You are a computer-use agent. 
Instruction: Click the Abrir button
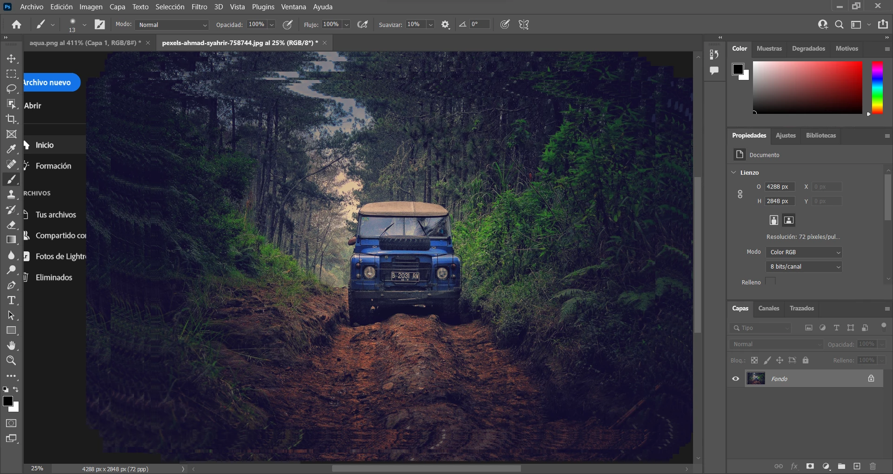click(x=33, y=105)
